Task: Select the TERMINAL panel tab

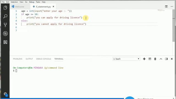Action: (59, 59)
